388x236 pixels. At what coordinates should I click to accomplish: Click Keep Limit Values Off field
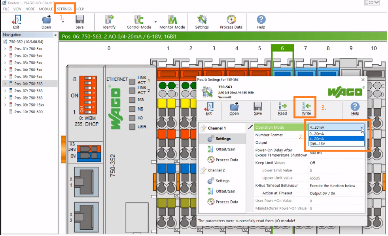coord(337,163)
